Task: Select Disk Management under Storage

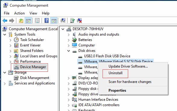Action: point(35,78)
